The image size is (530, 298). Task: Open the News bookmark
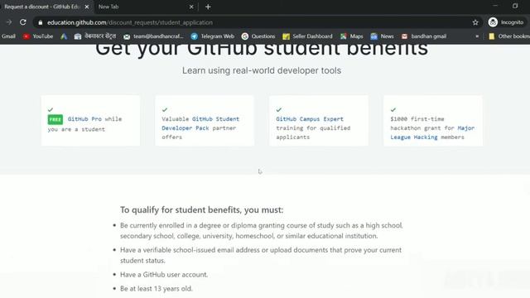click(x=382, y=36)
